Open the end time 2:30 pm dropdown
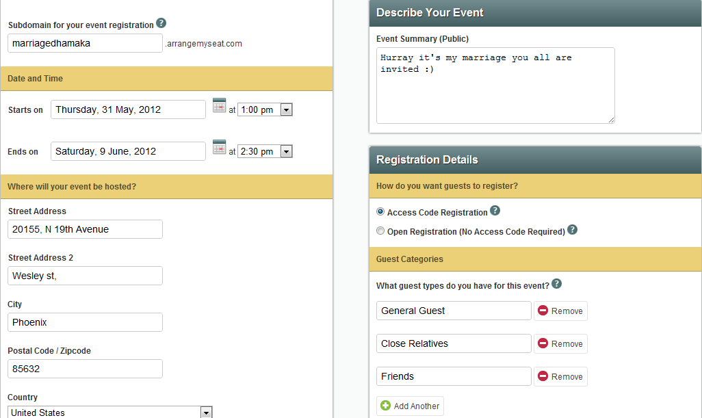This screenshot has width=702, height=418. (x=265, y=151)
